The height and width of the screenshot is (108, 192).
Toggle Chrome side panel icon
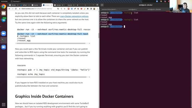(91, 9)
